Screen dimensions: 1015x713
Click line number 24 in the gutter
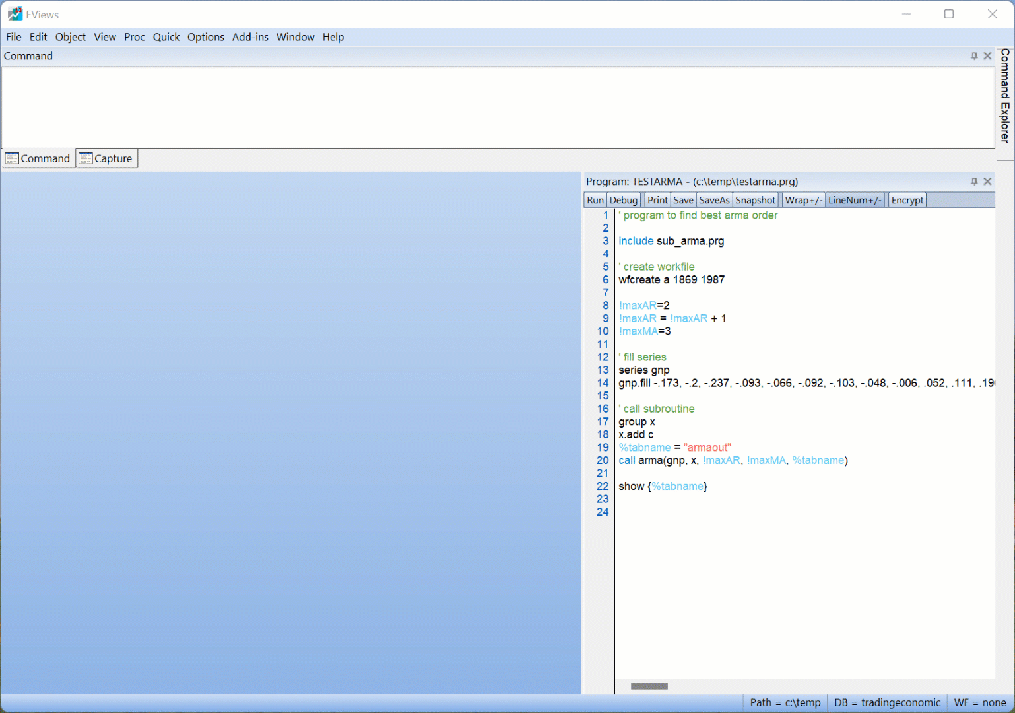click(x=603, y=512)
